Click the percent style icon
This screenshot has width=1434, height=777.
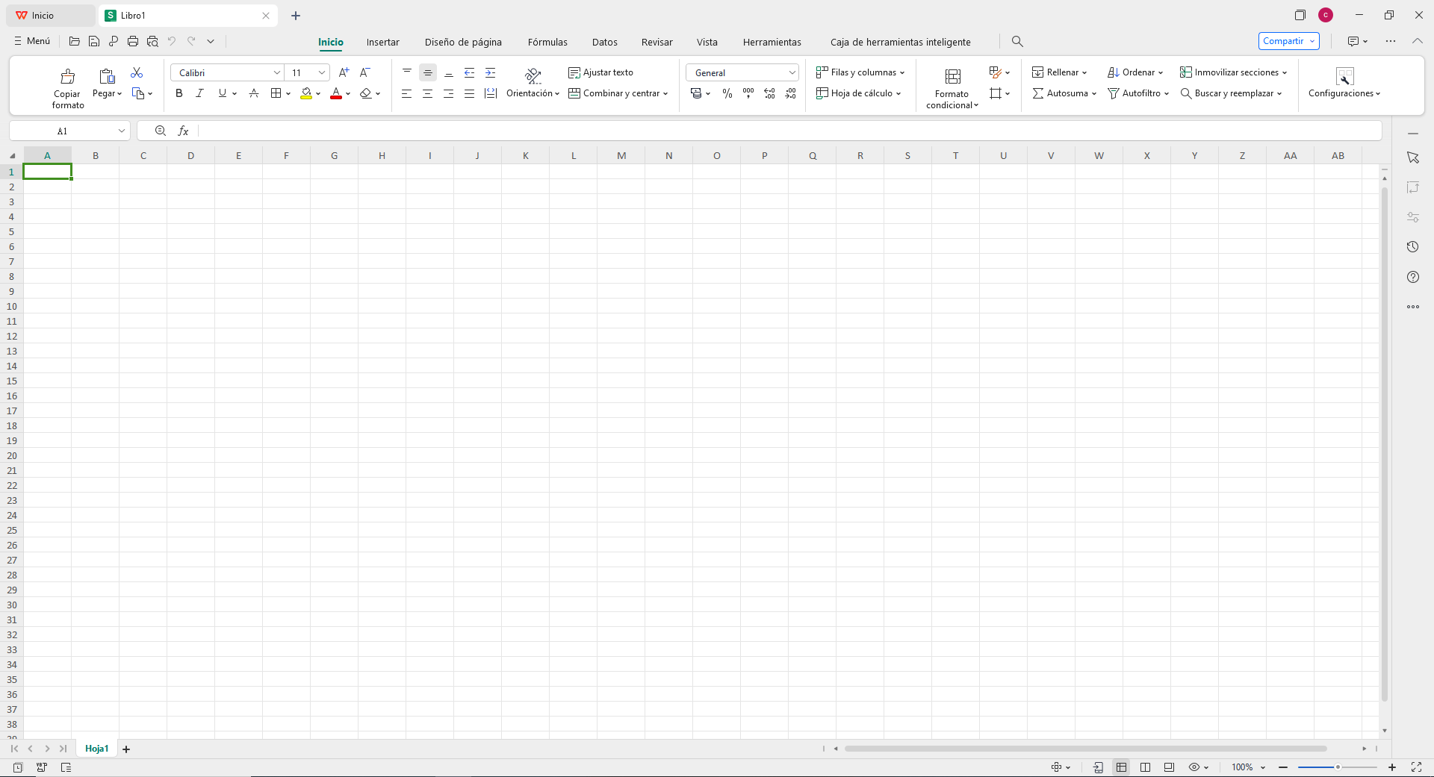727,93
